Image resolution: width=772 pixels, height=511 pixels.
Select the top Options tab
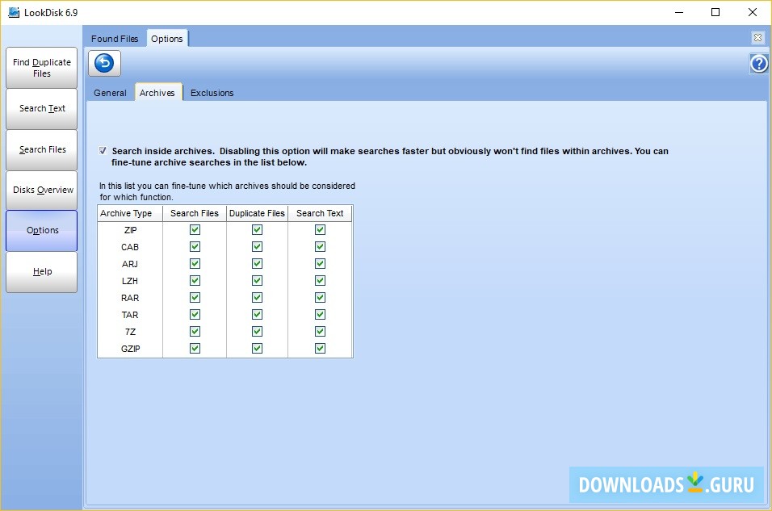(167, 39)
